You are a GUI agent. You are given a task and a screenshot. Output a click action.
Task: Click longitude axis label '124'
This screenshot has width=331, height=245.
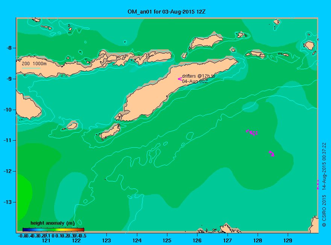click(137, 240)
